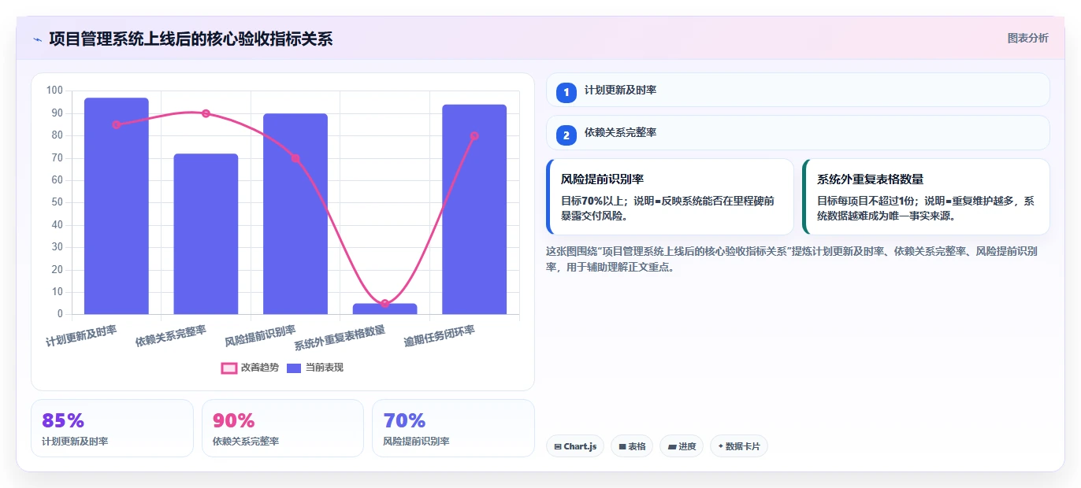This screenshot has height=488, width=1081.
Task: Click the 85% stat card
Action: pyautogui.click(x=112, y=428)
